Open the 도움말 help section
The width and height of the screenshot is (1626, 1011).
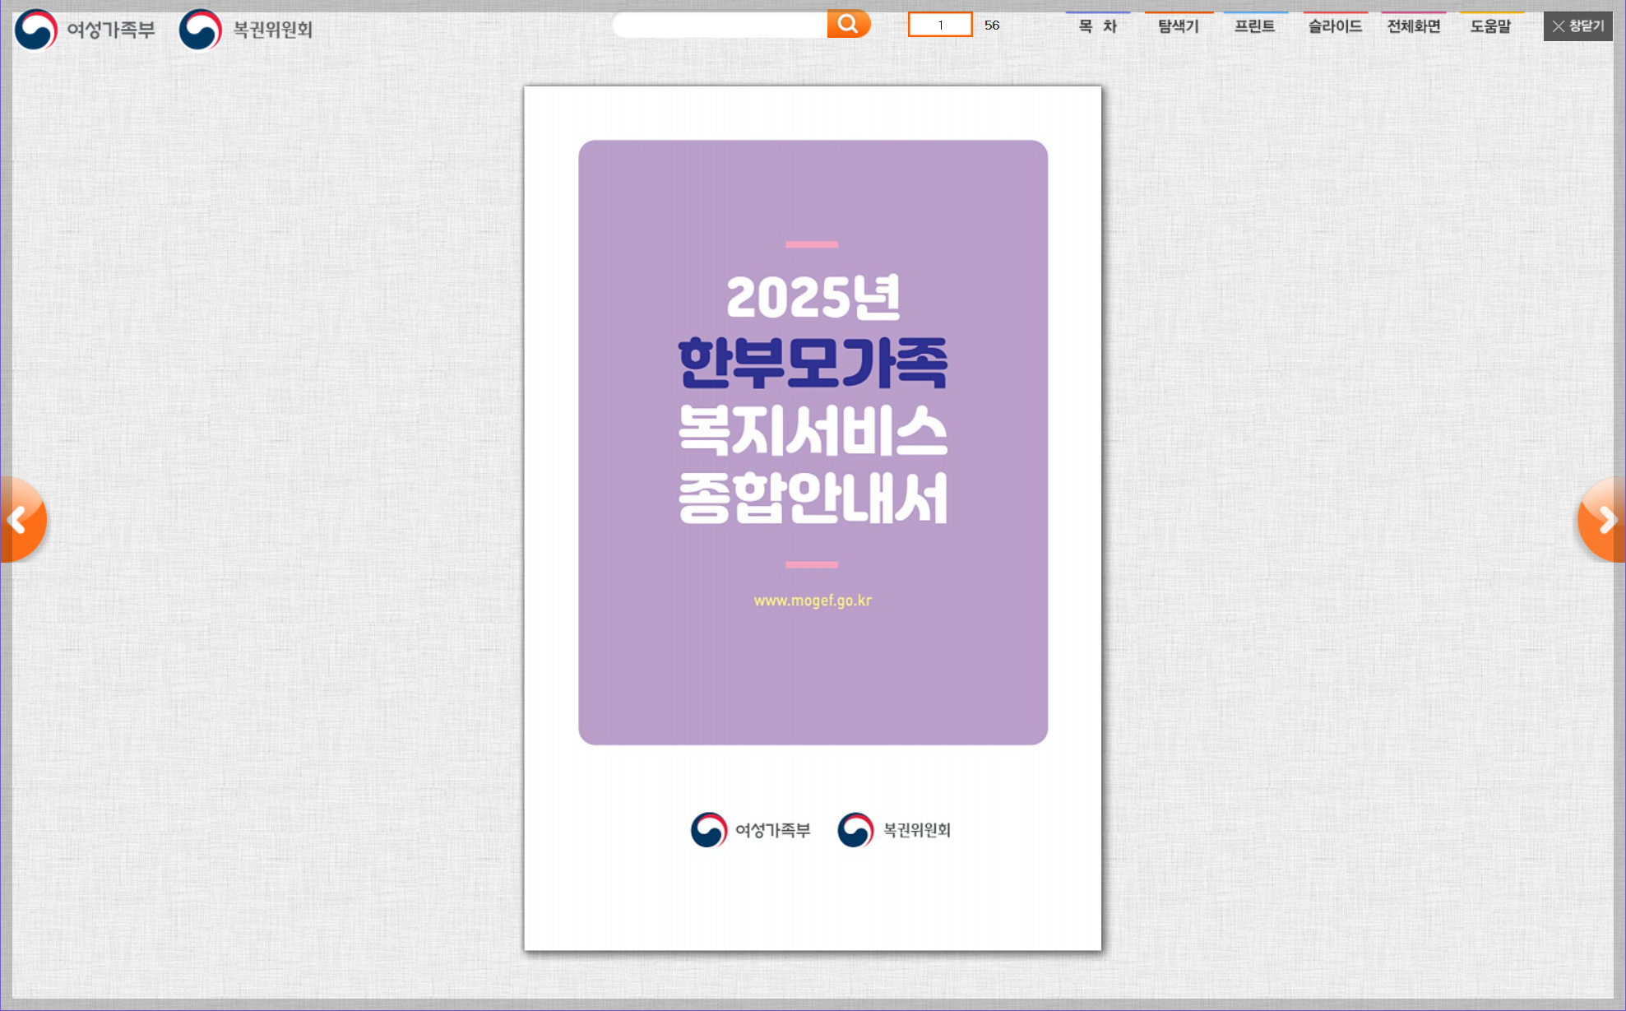(x=1490, y=26)
